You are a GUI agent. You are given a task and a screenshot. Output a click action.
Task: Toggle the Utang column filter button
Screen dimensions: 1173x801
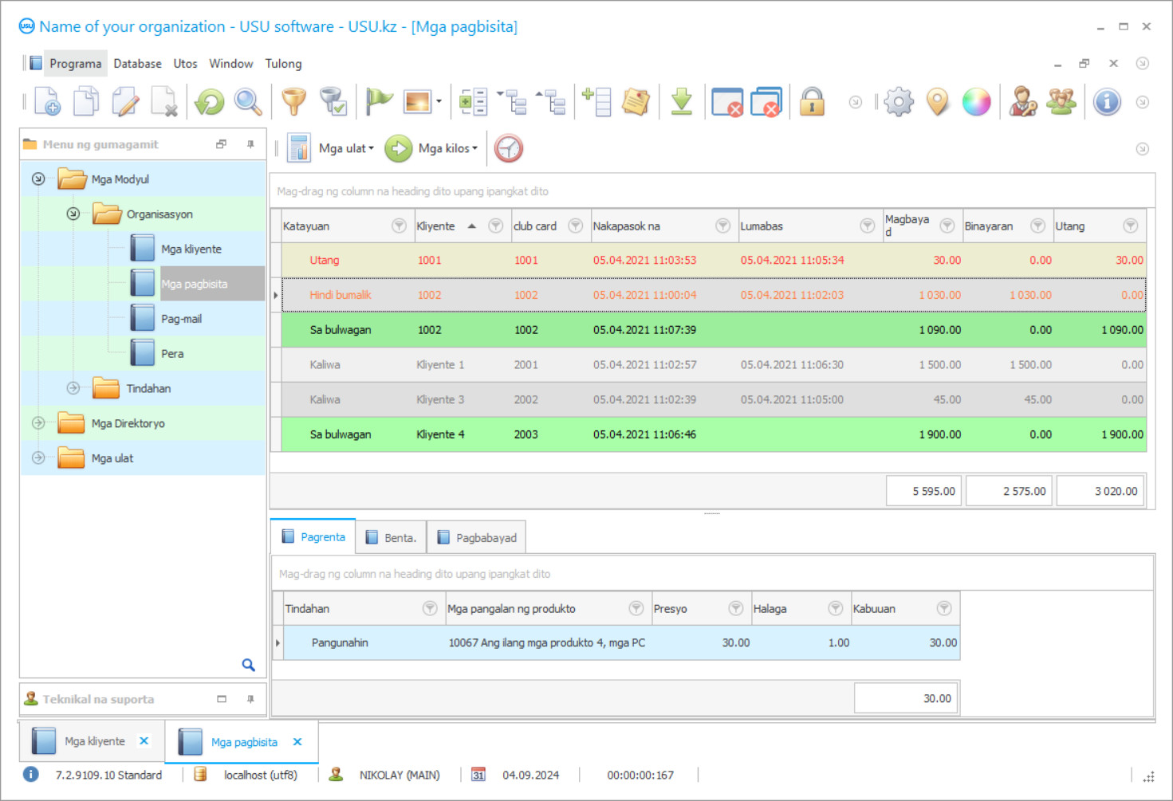coord(1130,226)
